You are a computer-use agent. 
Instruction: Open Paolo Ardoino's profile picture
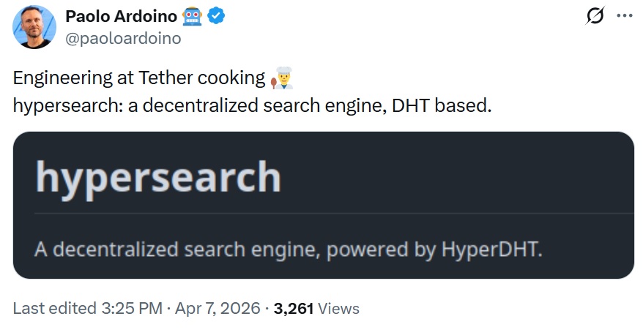pos(34,27)
